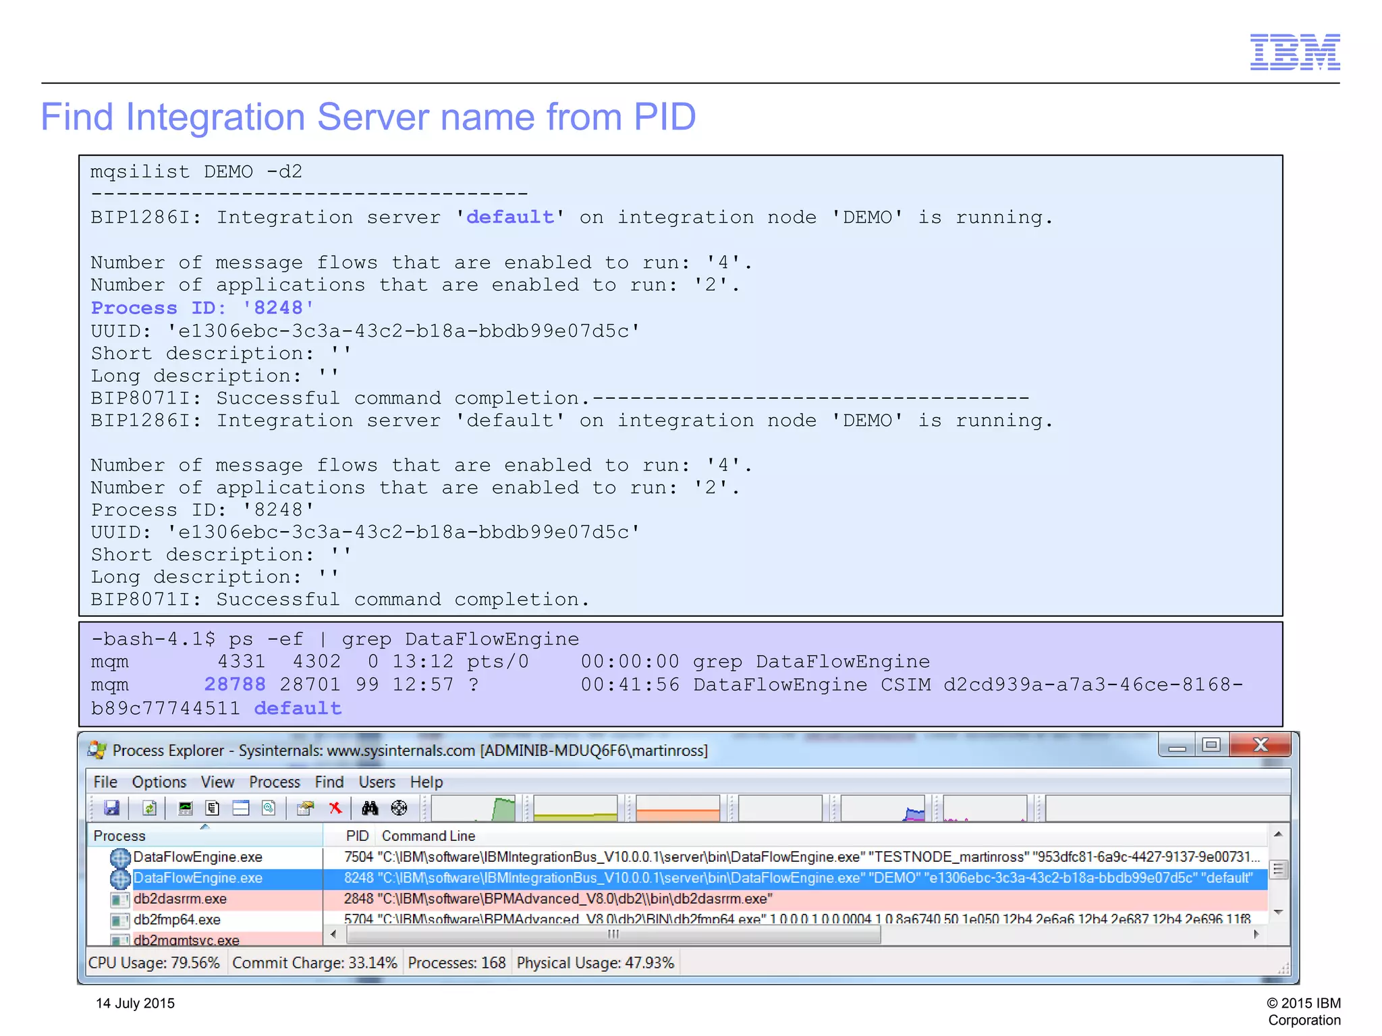This screenshot has height=1036, width=1382.
Task: Select the db2dasrm.exe process row
Action: [x=678, y=899]
